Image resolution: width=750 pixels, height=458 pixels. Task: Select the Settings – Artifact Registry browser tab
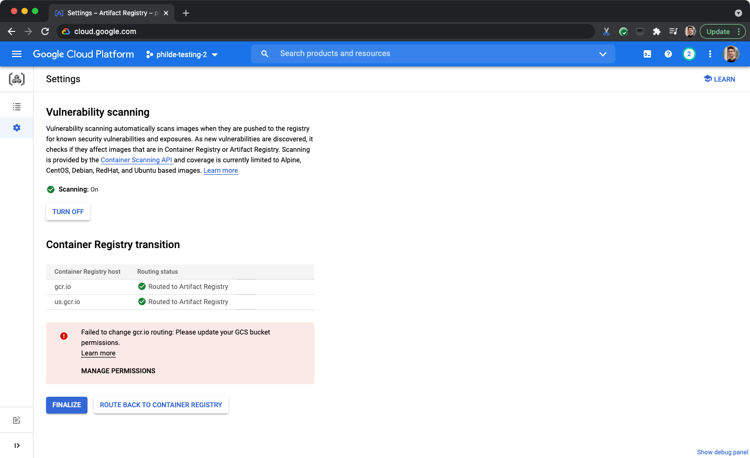[x=112, y=13]
